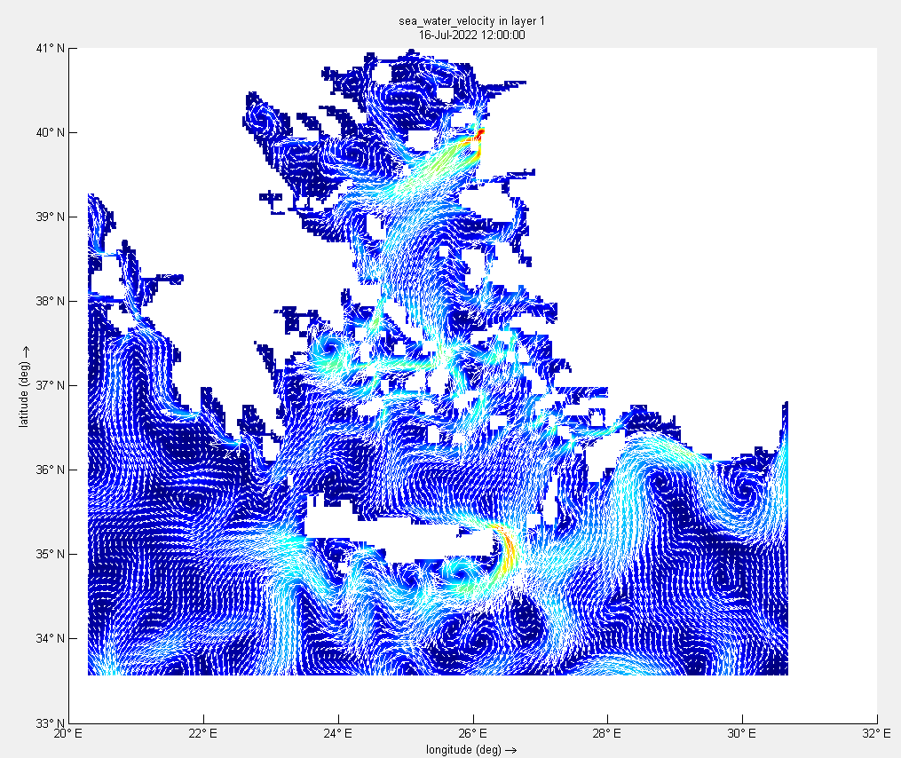Select the 28° E tick label

click(x=607, y=734)
